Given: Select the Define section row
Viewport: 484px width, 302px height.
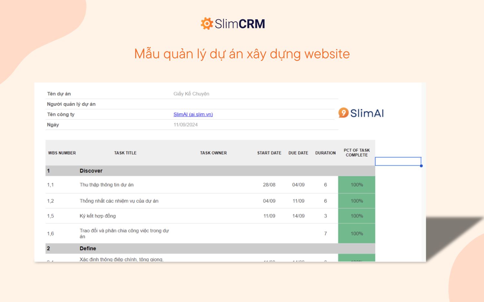Looking at the screenshot, I should (88, 248).
